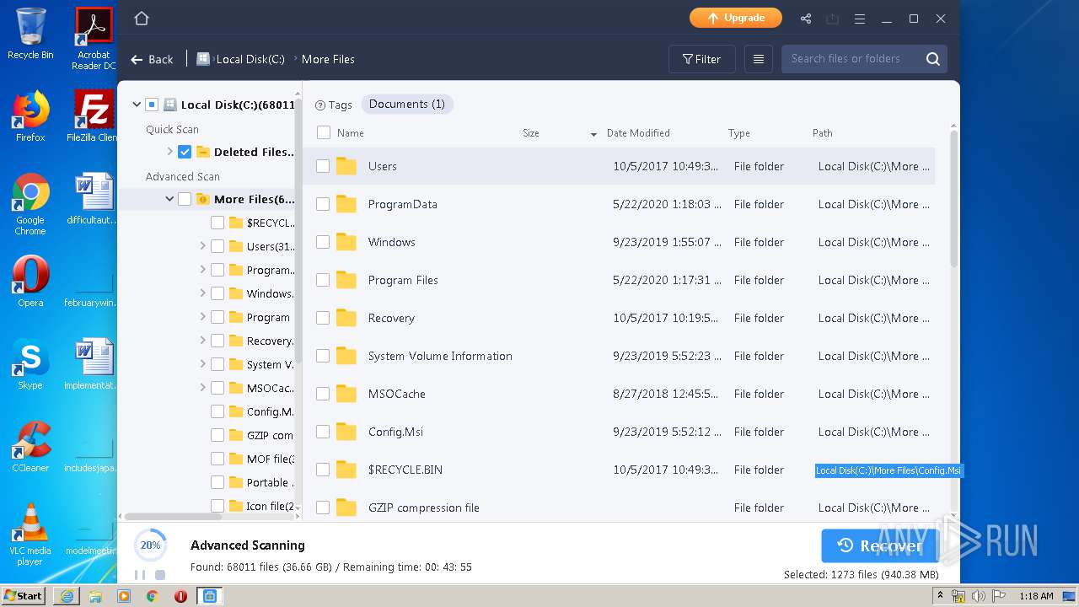The width and height of the screenshot is (1079, 607).
Task: Pause the advanced scan
Action: click(140, 575)
